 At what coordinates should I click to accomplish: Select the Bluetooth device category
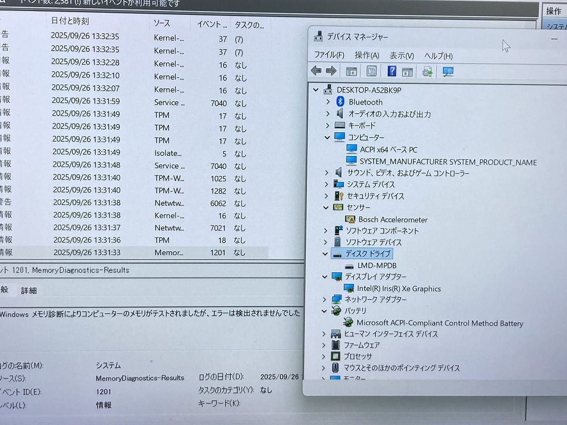[x=365, y=102]
